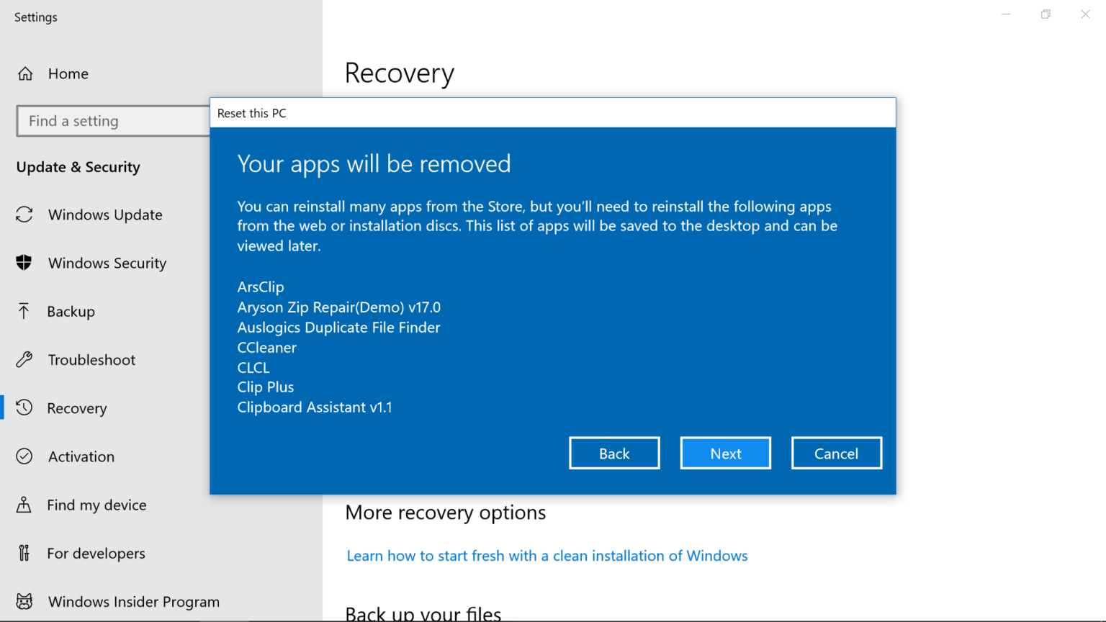Open Activation via its checkmark icon
The width and height of the screenshot is (1106, 622).
point(24,456)
